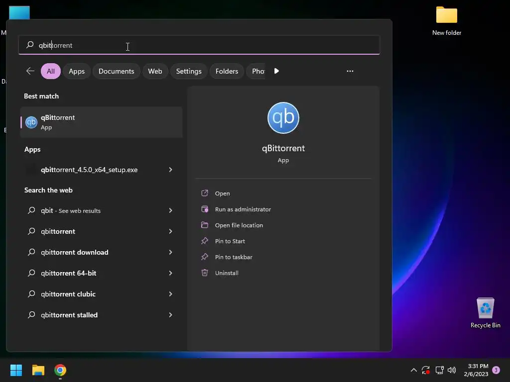Click Uninstall for qBittorrent
510x382 pixels.
[227, 273]
